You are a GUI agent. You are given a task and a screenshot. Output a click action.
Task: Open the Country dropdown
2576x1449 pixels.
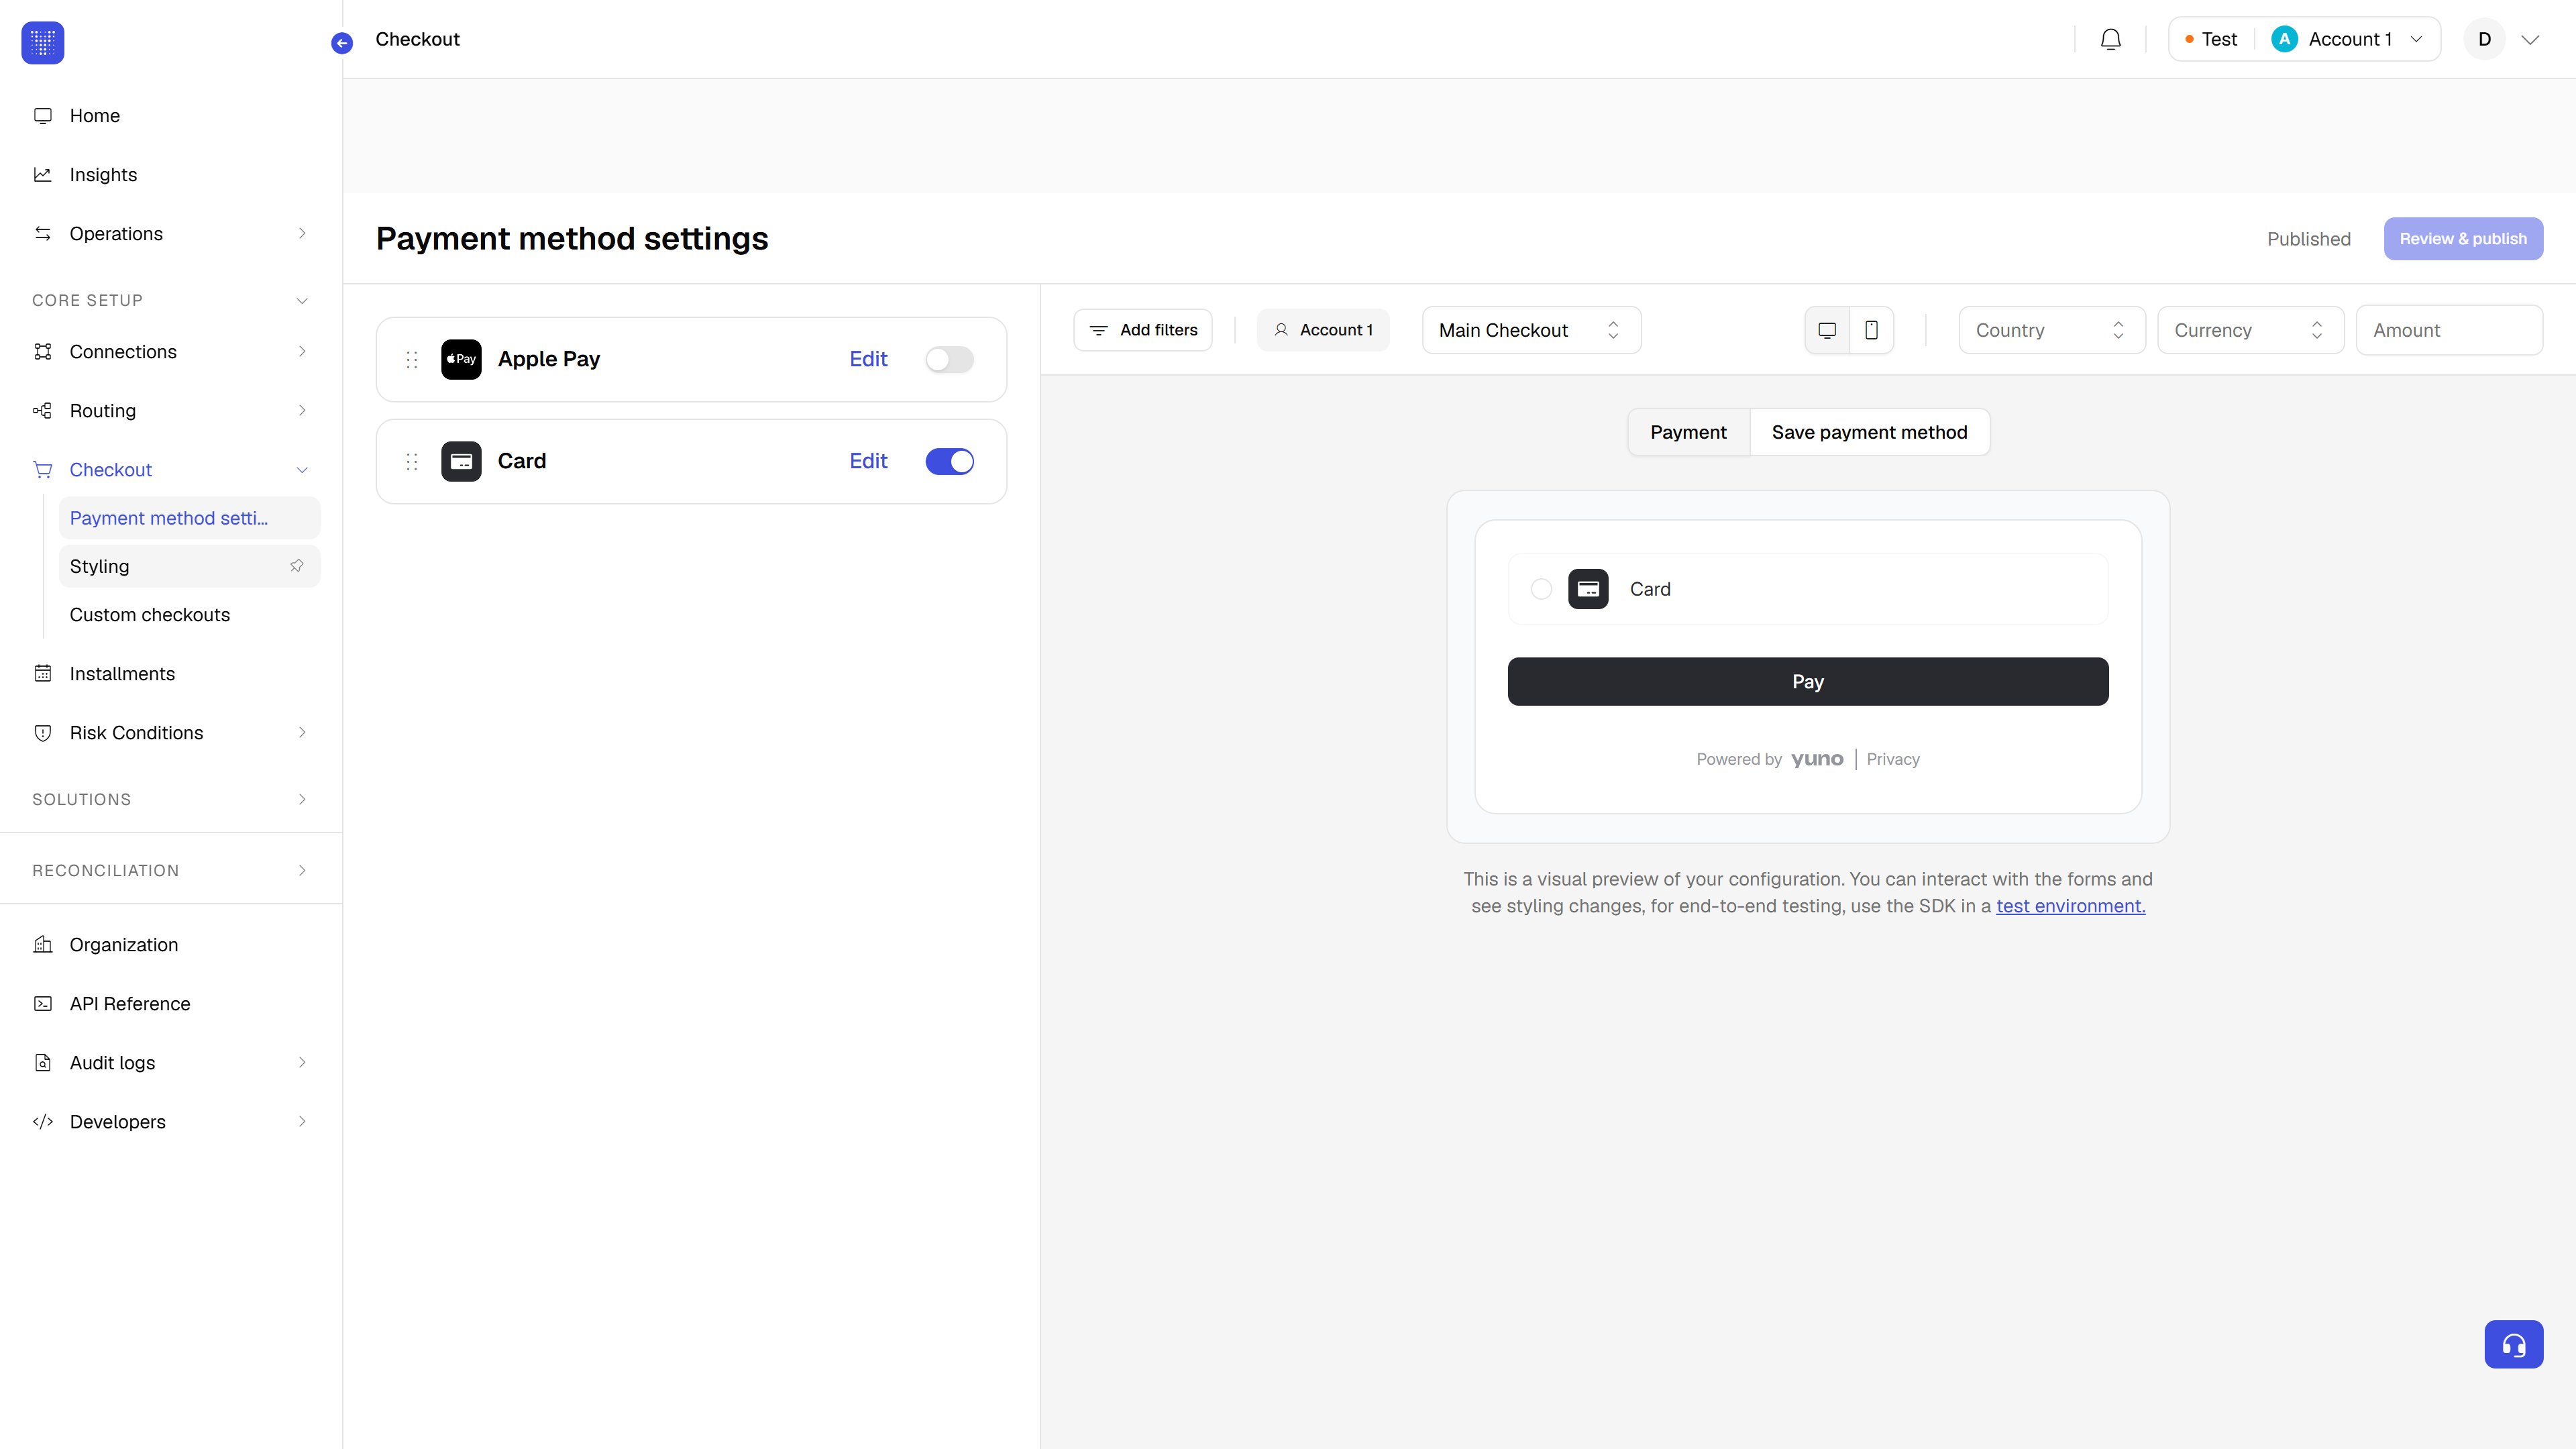coord(2051,330)
